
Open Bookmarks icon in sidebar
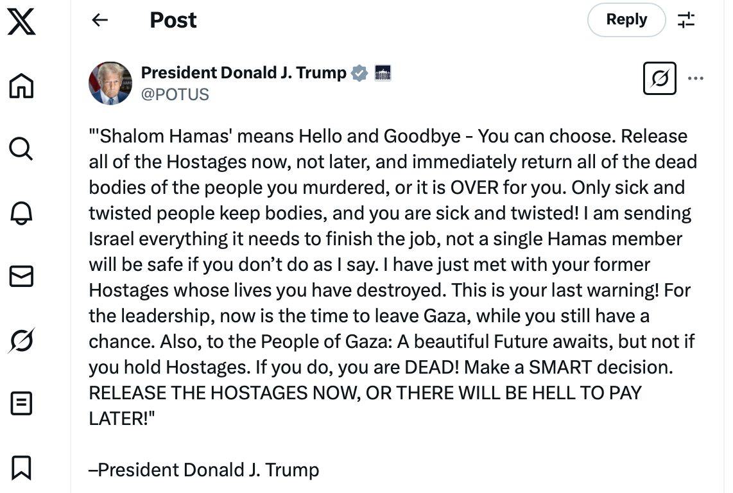point(21,468)
